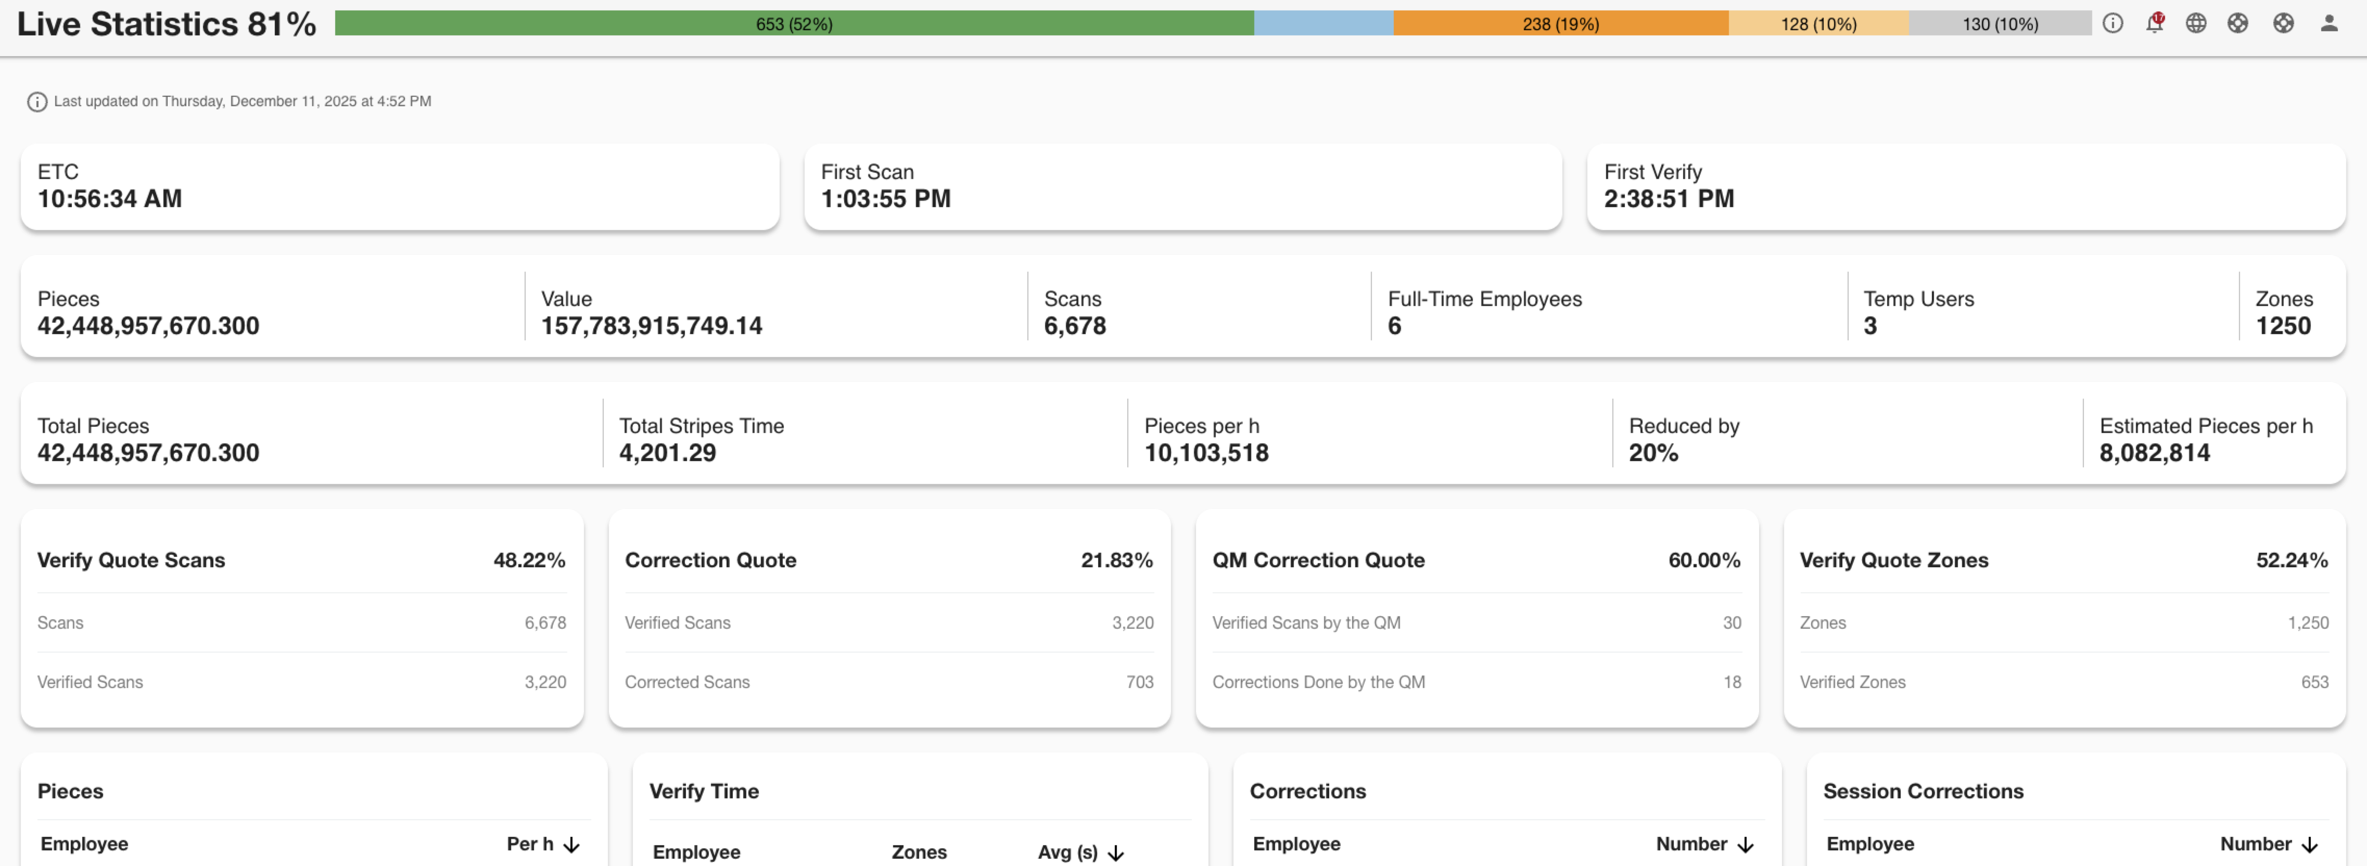Click the lifebuoy icon next to the globe
2367x866 pixels.
(x=2237, y=24)
